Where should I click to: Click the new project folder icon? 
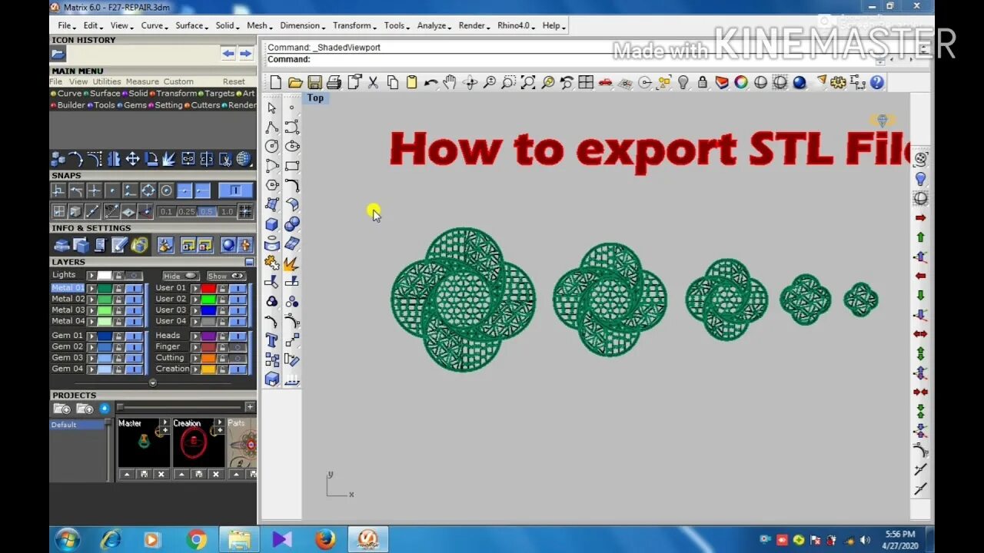[x=61, y=409]
